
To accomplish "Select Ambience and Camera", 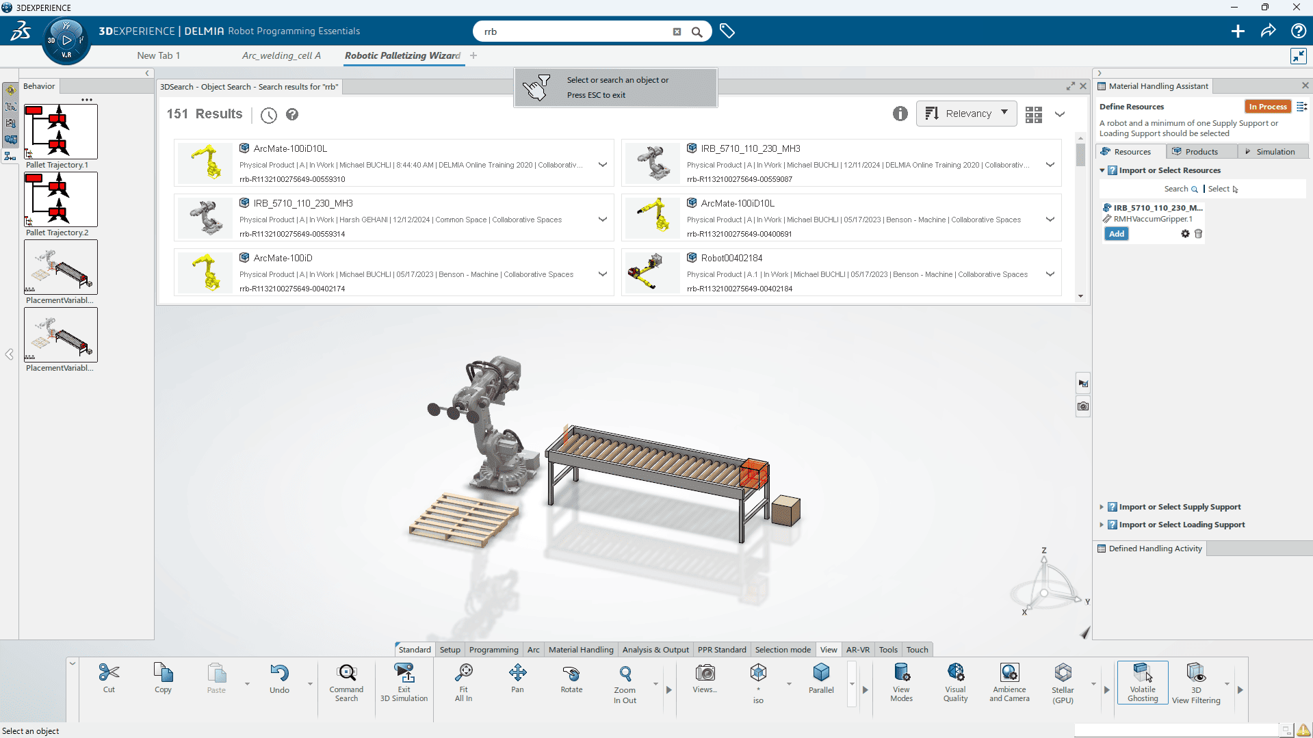I will coord(1009,682).
